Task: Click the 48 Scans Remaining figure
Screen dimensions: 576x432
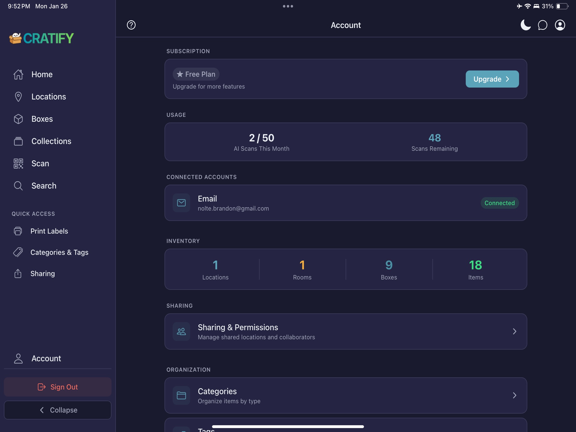Action: (x=434, y=138)
